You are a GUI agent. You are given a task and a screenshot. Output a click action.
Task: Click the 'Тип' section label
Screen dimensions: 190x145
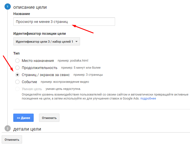[x=16, y=53]
